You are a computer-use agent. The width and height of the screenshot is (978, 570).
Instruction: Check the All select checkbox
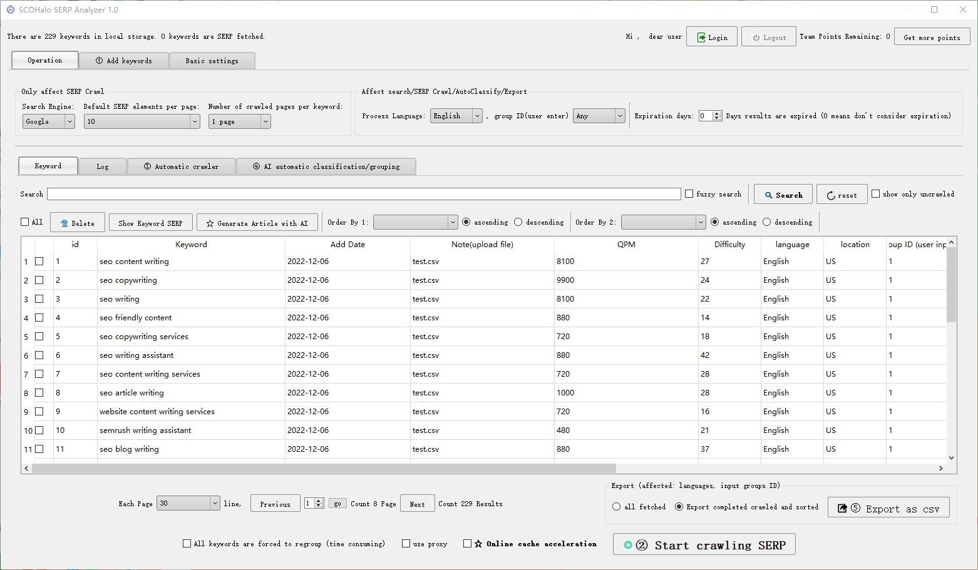pyautogui.click(x=25, y=222)
